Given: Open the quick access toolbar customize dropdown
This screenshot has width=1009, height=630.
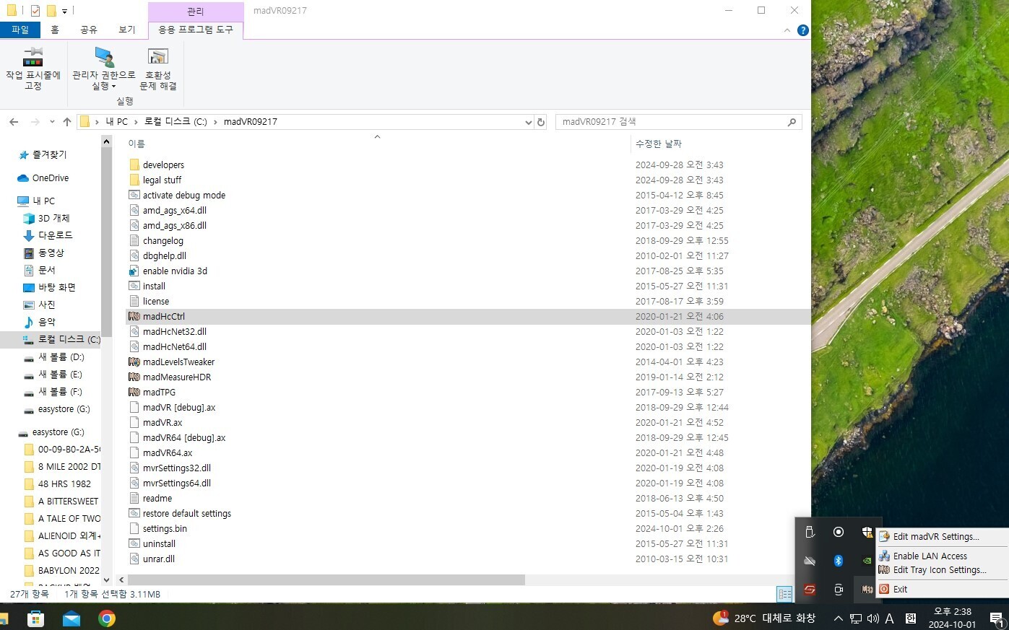Looking at the screenshot, I should [x=64, y=11].
